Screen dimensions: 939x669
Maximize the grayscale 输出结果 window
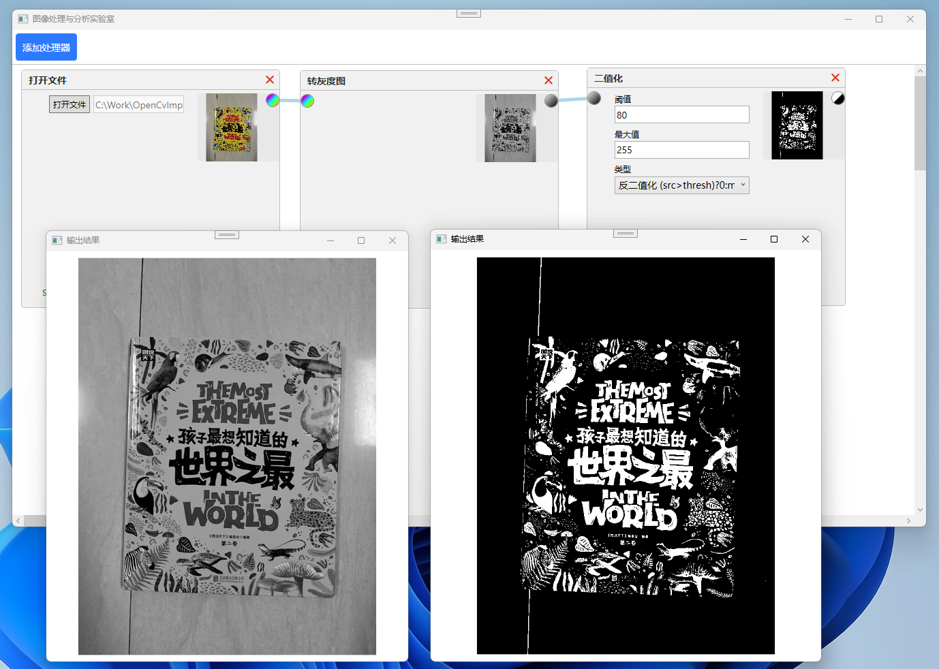[x=361, y=240]
